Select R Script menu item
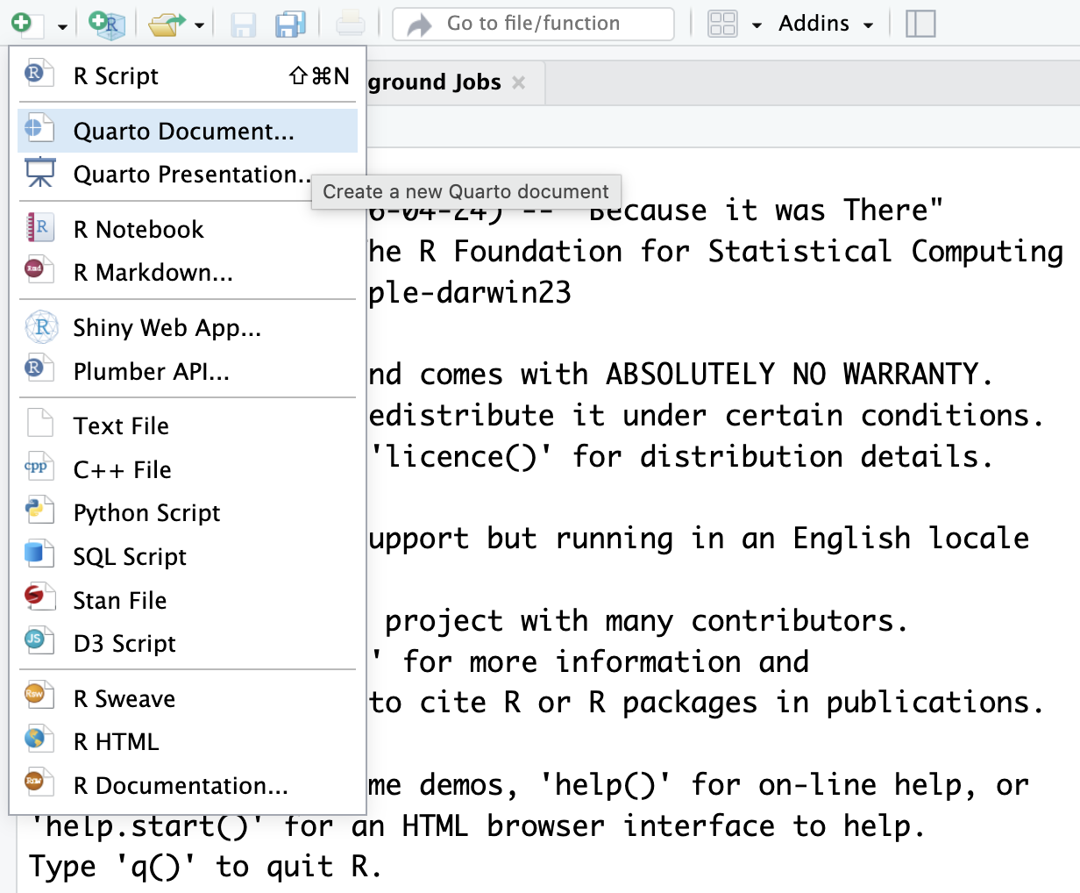 [x=188, y=76]
